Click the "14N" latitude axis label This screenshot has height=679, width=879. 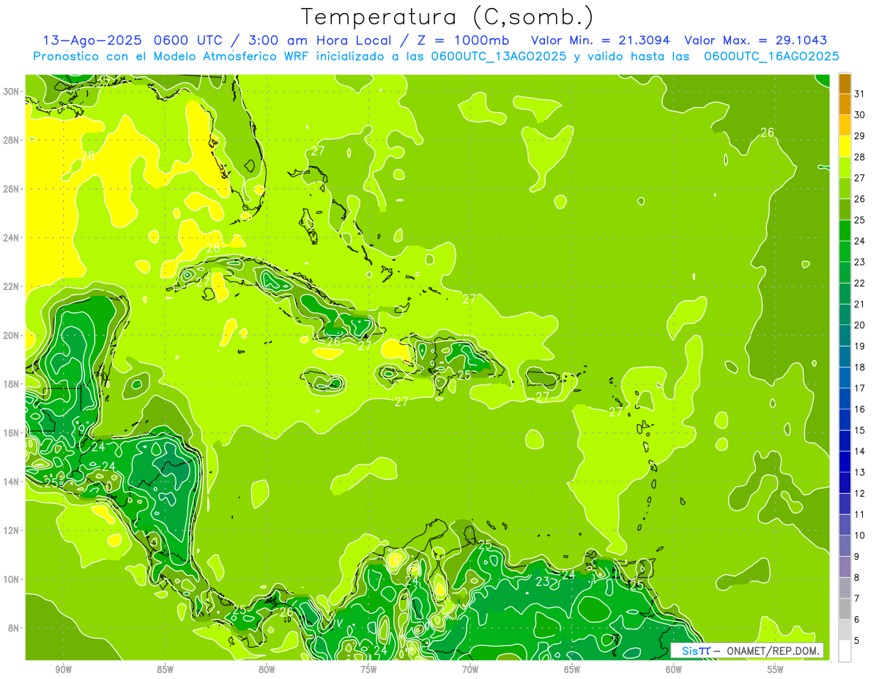click(x=12, y=481)
